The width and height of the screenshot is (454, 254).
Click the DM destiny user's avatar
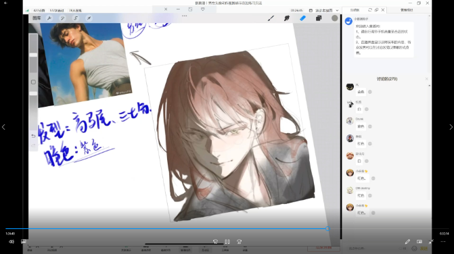(350, 190)
